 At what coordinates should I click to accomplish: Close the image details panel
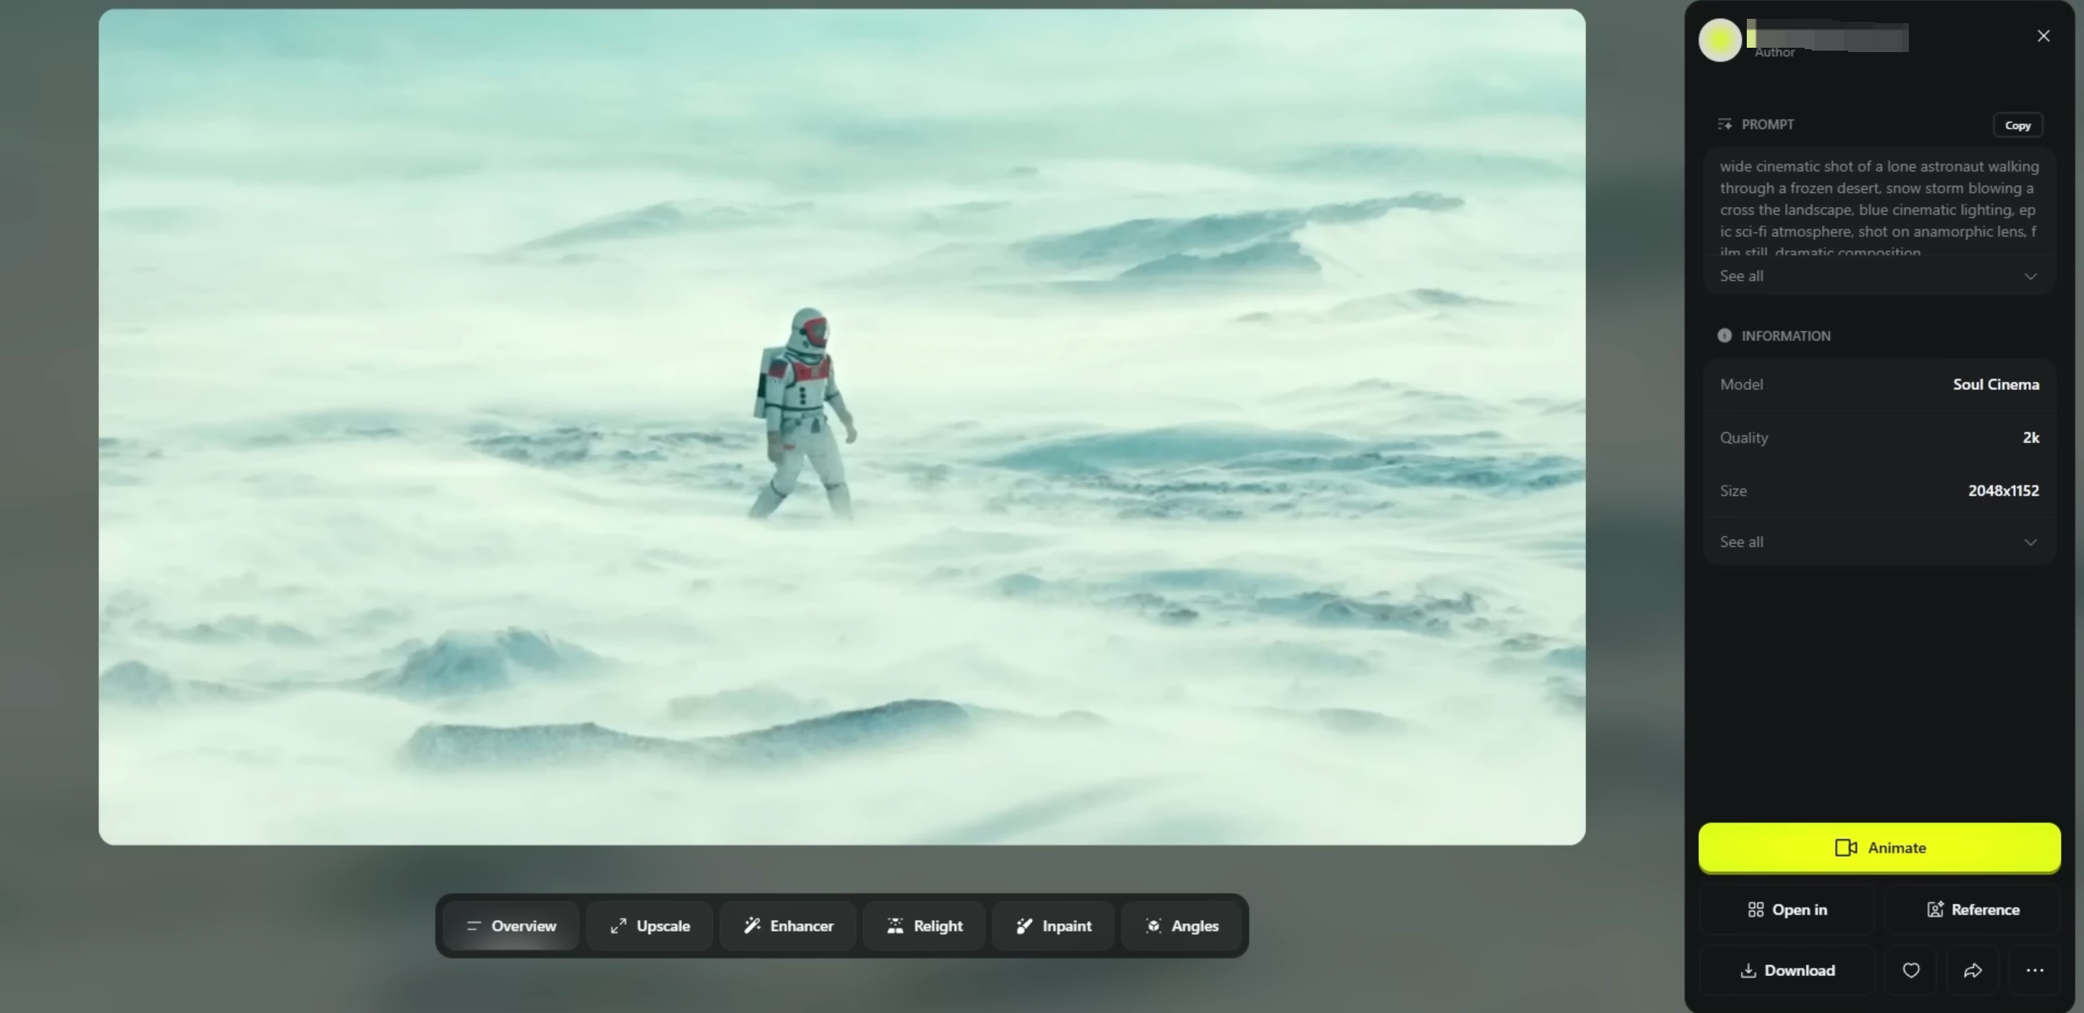point(2043,35)
